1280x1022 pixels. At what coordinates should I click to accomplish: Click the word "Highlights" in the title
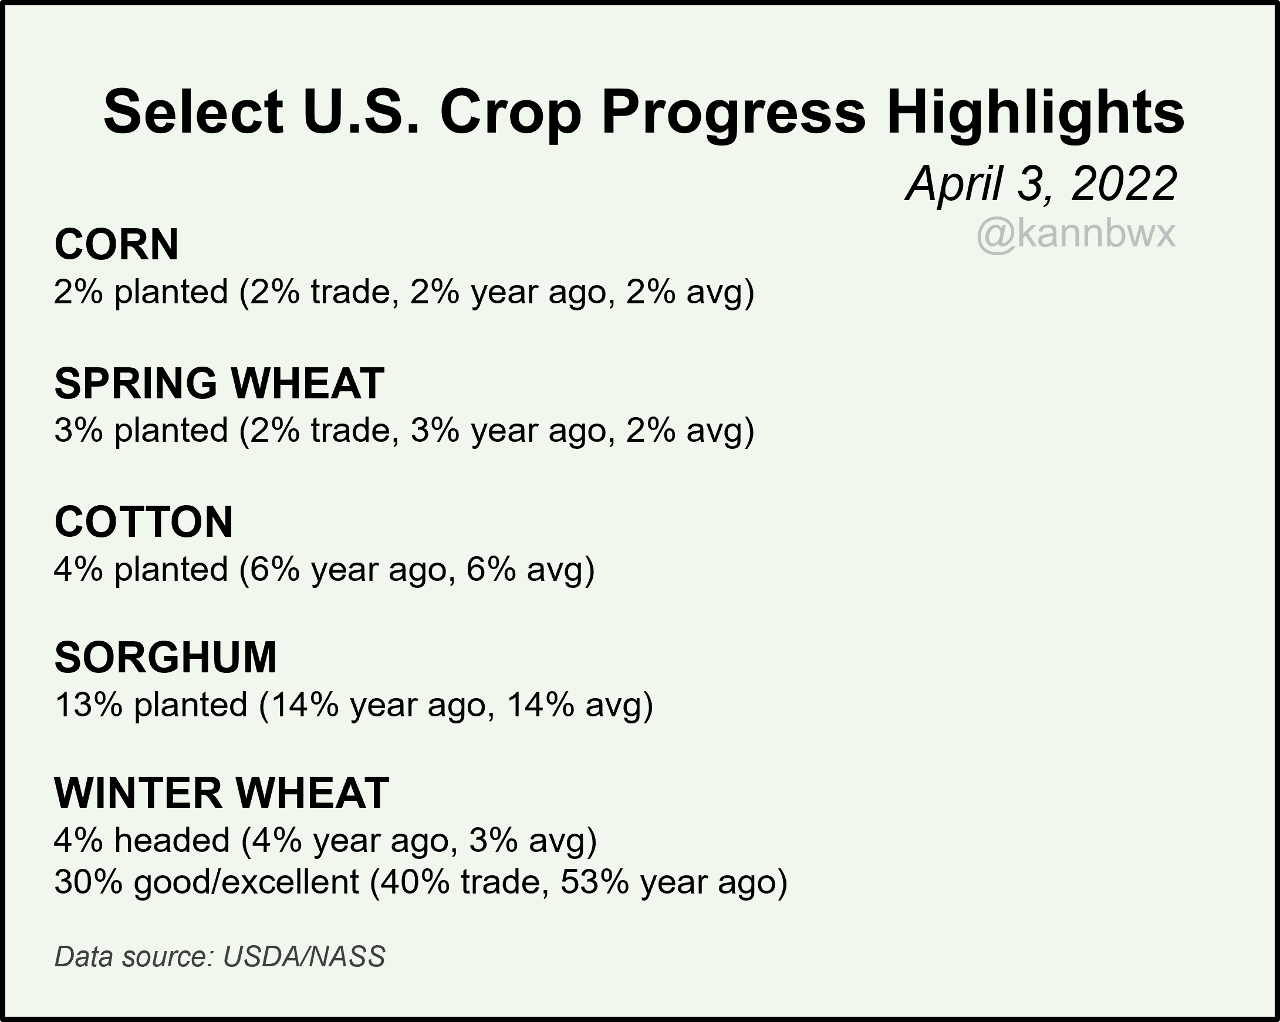pyautogui.click(x=1036, y=113)
